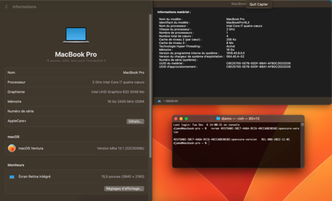
Task: Click the computer icon in Matériel path bar
Action: 159,101
